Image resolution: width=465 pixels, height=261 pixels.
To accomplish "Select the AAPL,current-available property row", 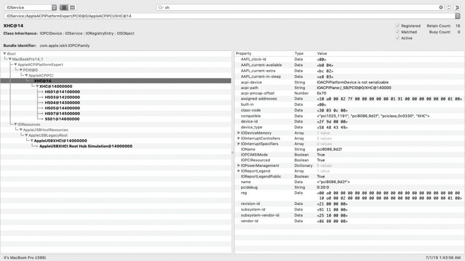I will tap(349, 65).
